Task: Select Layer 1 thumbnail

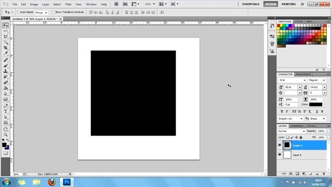Action: coord(287,145)
